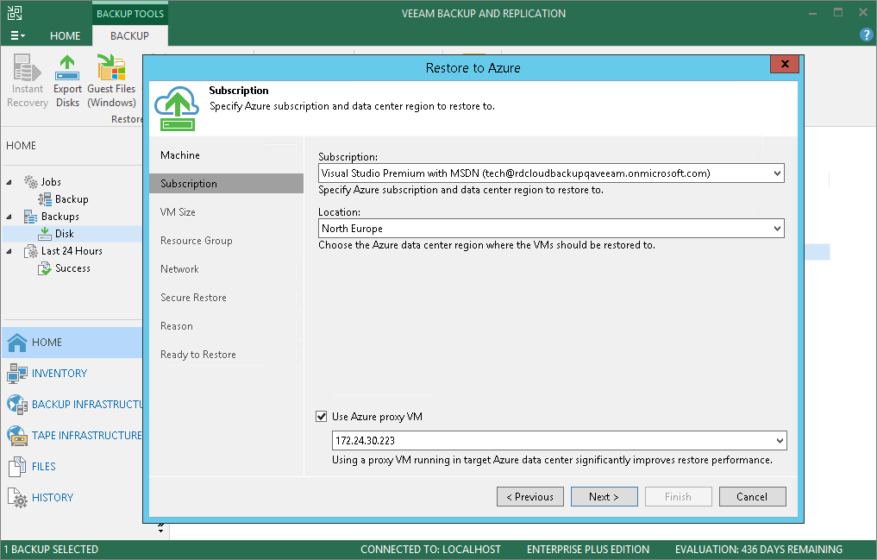
Task: Open the help question mark icon
Action: tap(865, 35)
